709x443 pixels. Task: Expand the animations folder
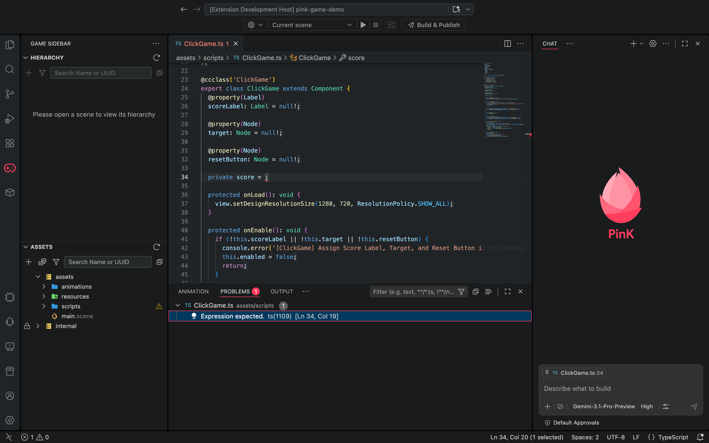point(44,286)
